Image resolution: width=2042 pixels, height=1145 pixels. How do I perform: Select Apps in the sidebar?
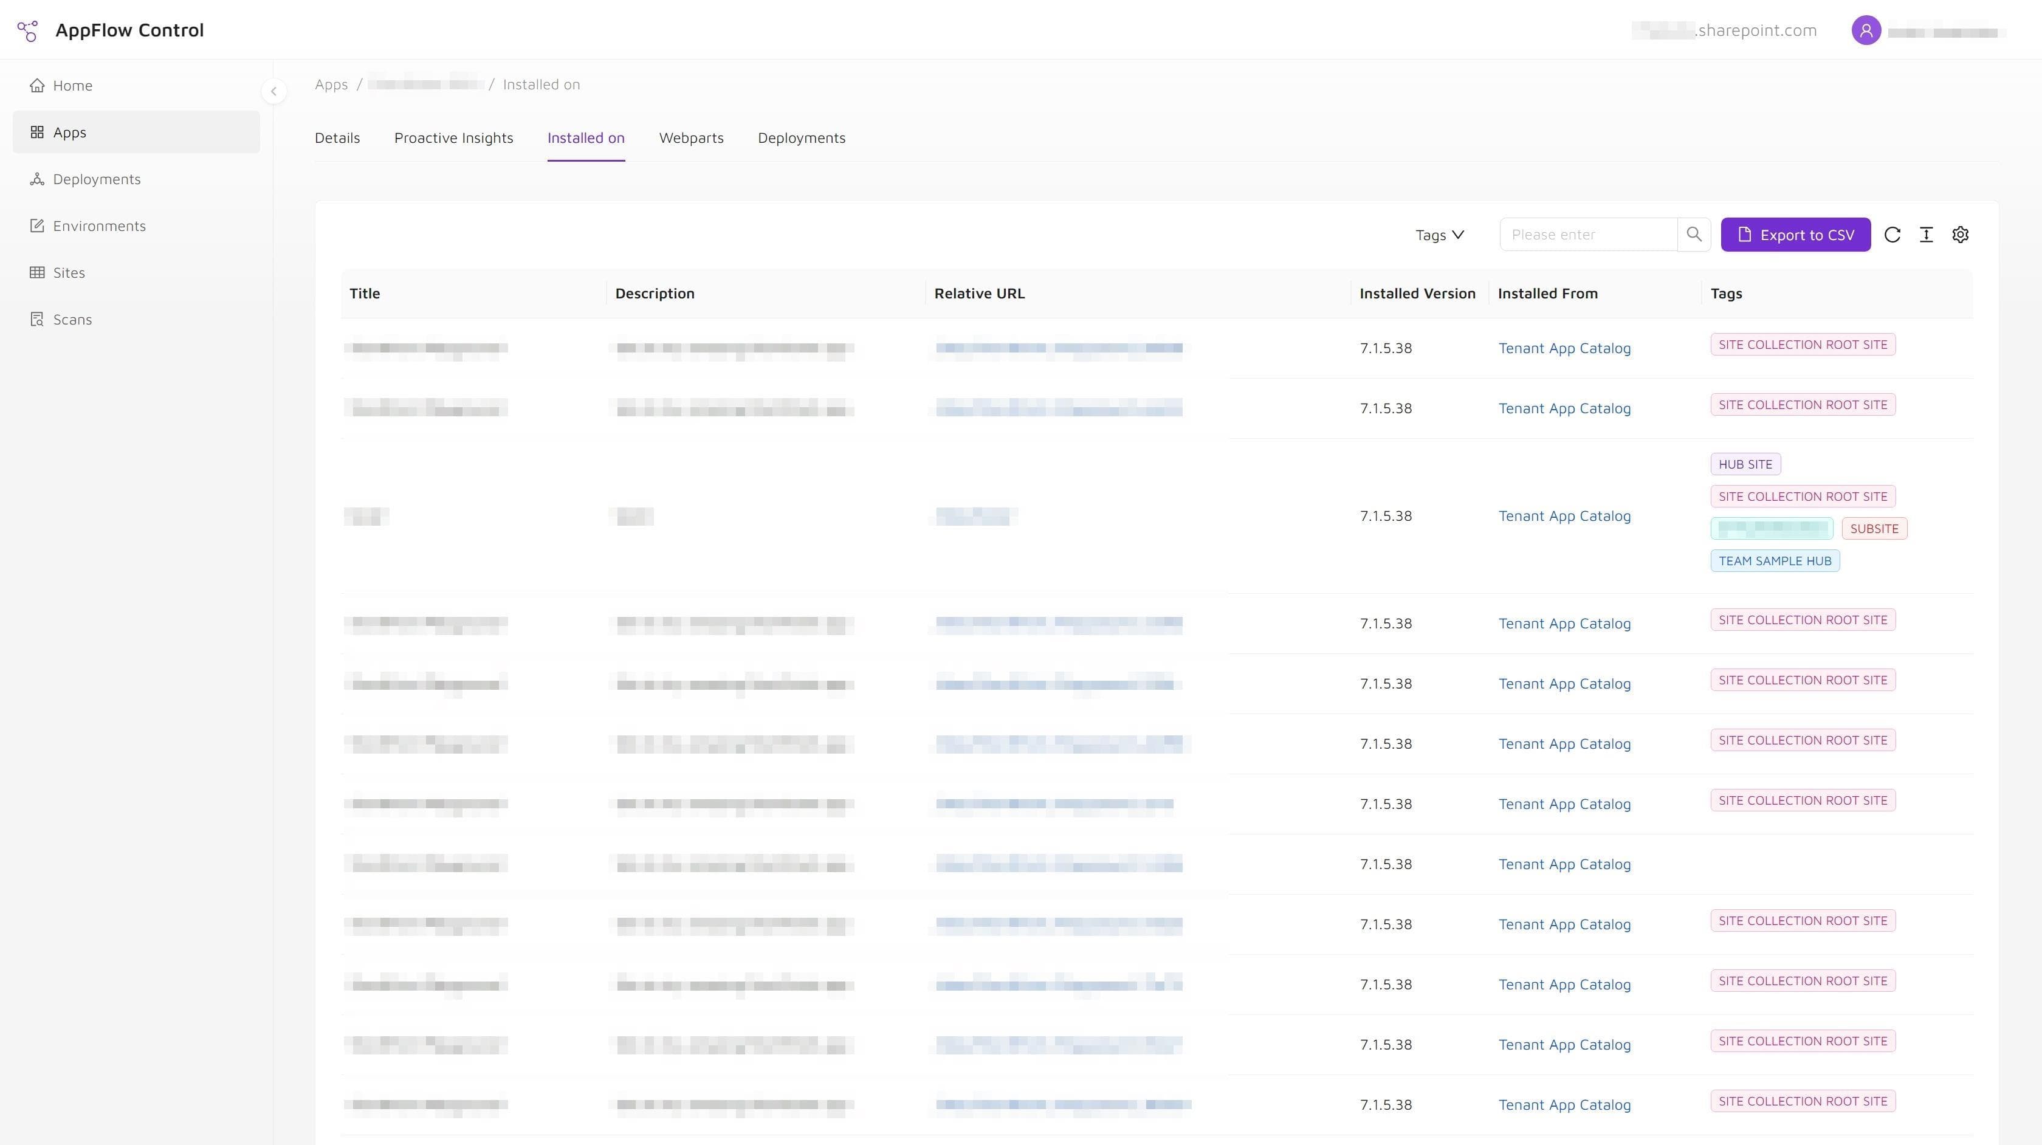coord(136,132)
